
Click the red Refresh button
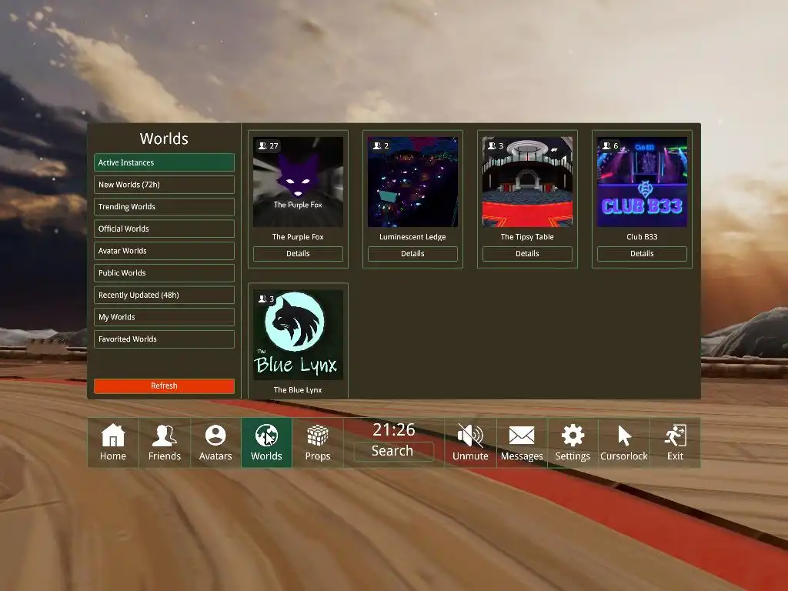[164, 386]
